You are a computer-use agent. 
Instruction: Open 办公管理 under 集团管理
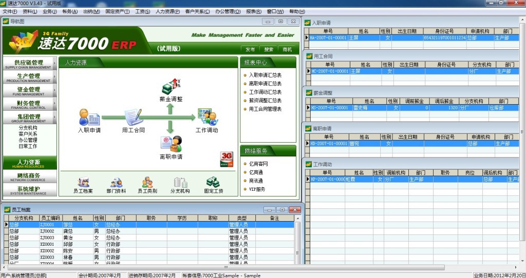coord(28,140)
